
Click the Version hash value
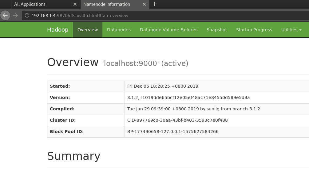pos(188,97)
